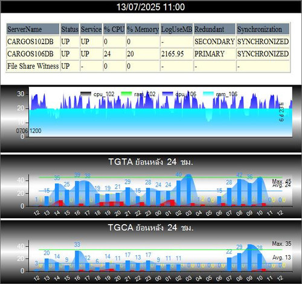Click the 09 hour tick on TGCA axis
The image size is (302, 284).
[249, 279]
